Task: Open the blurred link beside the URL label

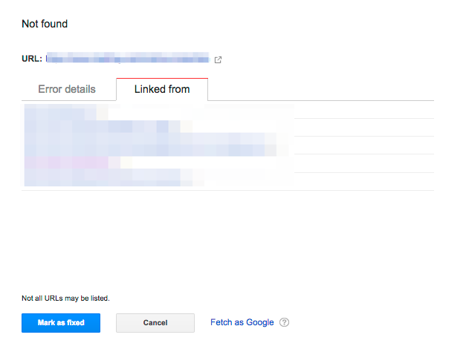Action: (128, 58)
